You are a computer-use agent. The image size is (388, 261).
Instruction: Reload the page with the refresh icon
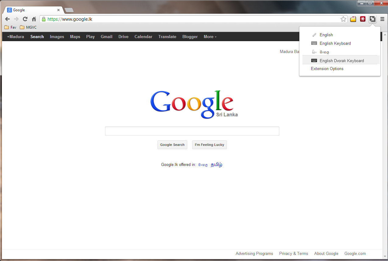[x=25, y=19]
